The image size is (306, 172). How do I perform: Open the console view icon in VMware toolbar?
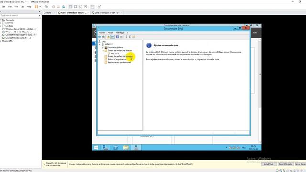point(92,7)
